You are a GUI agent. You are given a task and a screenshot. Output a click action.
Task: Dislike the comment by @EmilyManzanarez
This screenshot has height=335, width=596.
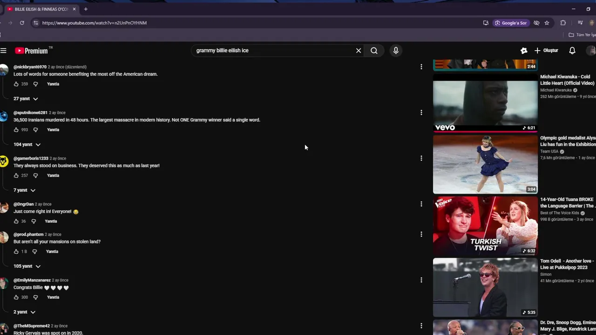(x=35, y=297)
